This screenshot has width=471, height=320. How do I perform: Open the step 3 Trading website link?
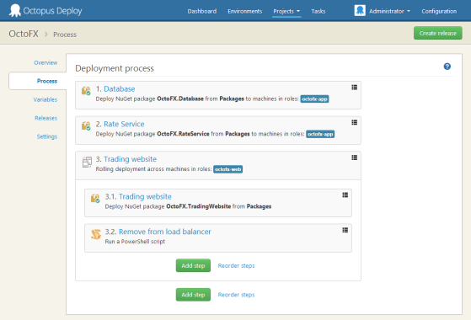130,159
